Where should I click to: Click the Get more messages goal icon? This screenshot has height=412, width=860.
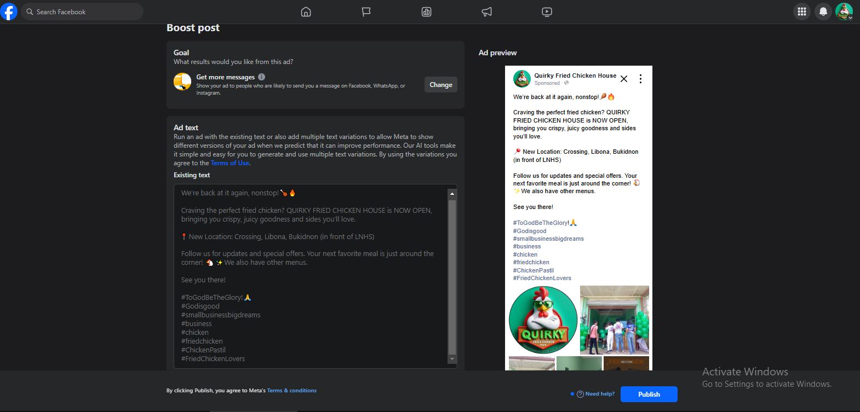[182, 82]
